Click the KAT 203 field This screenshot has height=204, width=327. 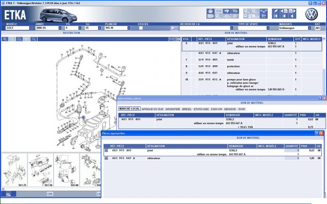[x=317, y=28]
